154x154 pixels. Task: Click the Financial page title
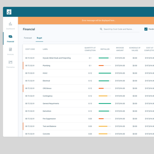[x=29, y=29]
